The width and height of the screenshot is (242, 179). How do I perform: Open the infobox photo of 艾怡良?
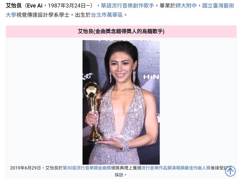pyautogui.click(x=121, y=102)
